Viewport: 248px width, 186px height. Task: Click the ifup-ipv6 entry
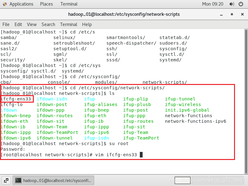point(96,133)
